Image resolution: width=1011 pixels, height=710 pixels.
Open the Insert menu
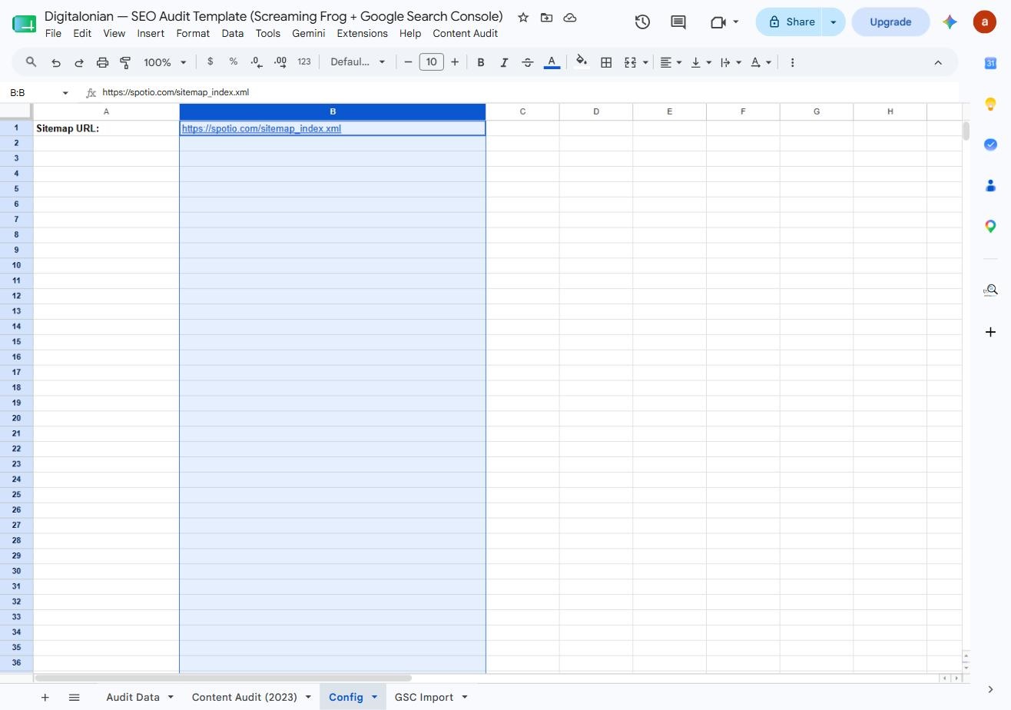(x=151, y=33)
